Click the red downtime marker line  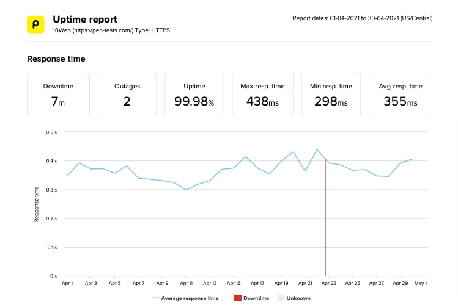click(x=326, y=217)
